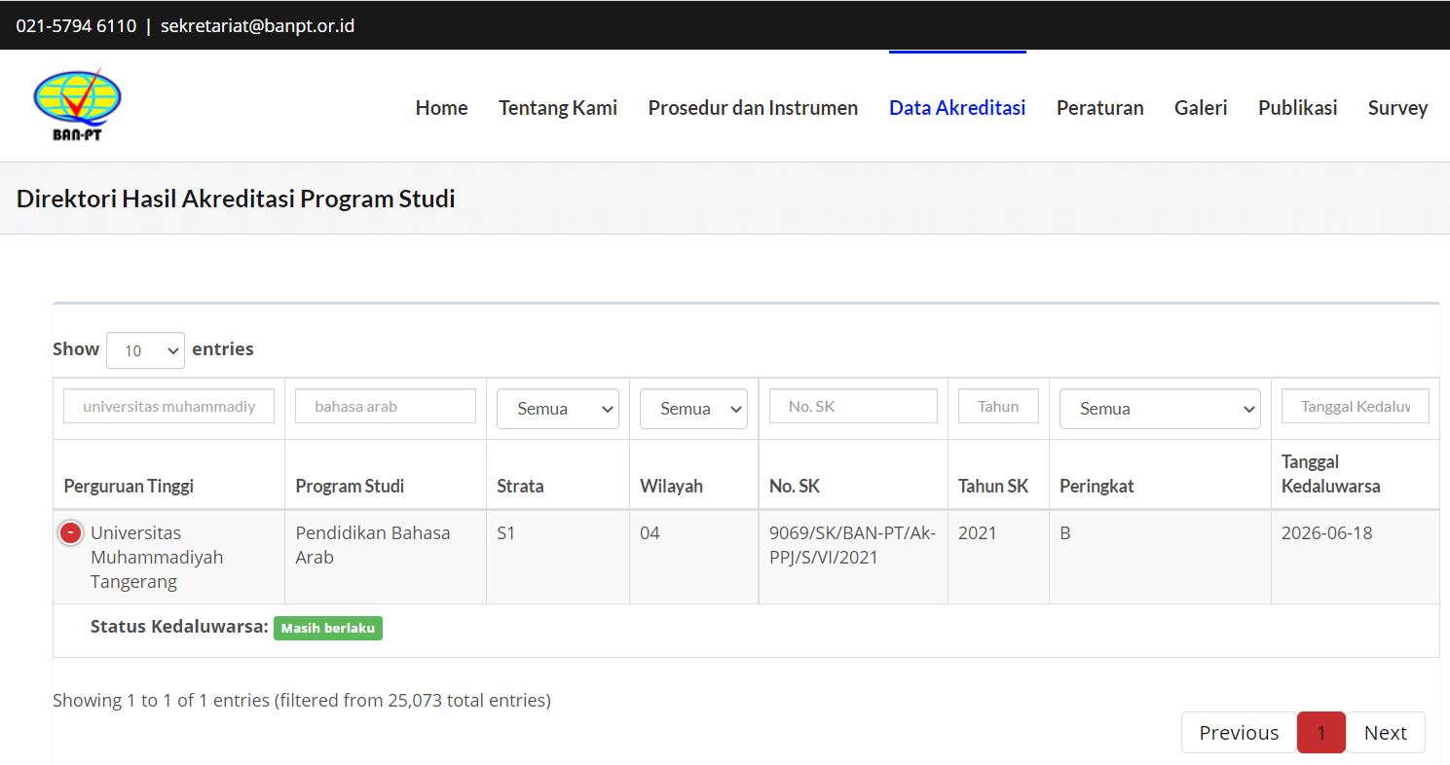Open the Galeri menu item

click(1201, 108)
